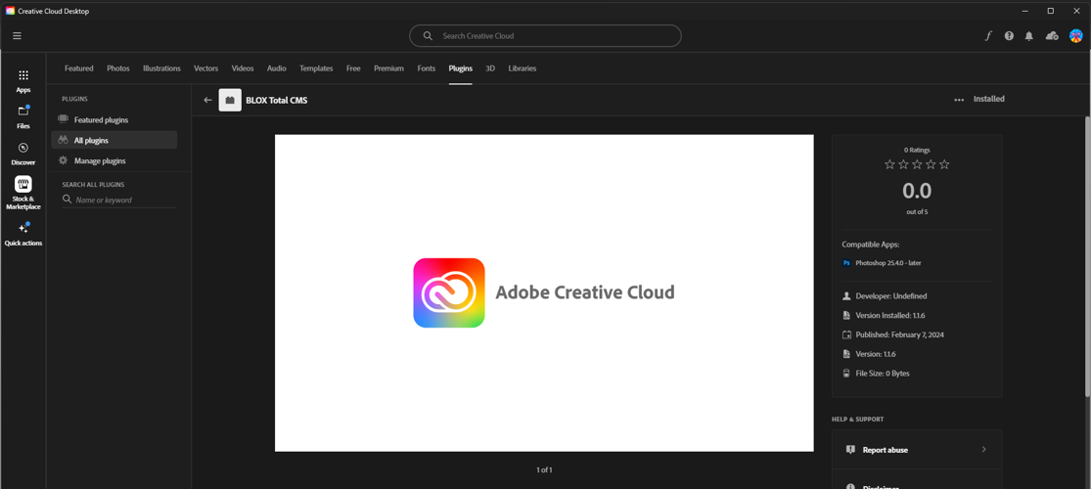Click the Name or keyword search field
This screenshot has height=489, width=1091.
tap(119, 200)
